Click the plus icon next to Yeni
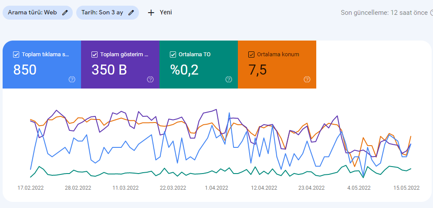433x208 pixels. click(151, 13)
